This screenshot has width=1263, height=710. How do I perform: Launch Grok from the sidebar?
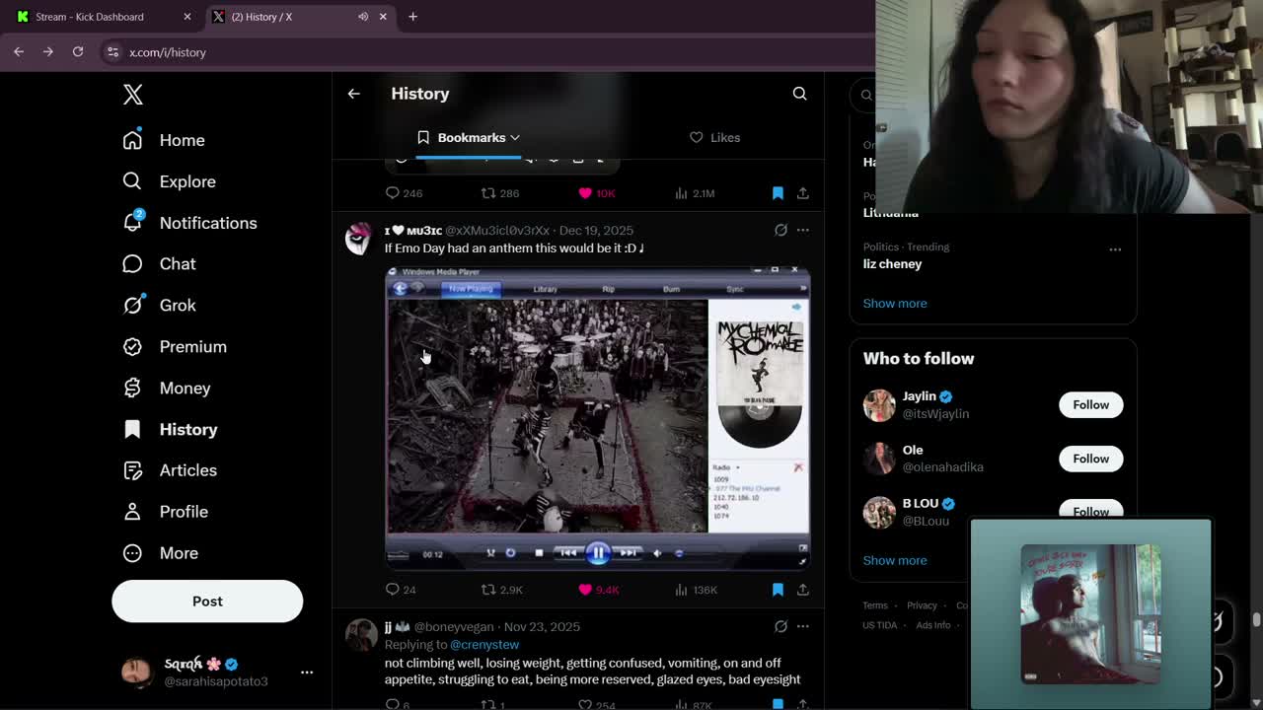[159, 306]
